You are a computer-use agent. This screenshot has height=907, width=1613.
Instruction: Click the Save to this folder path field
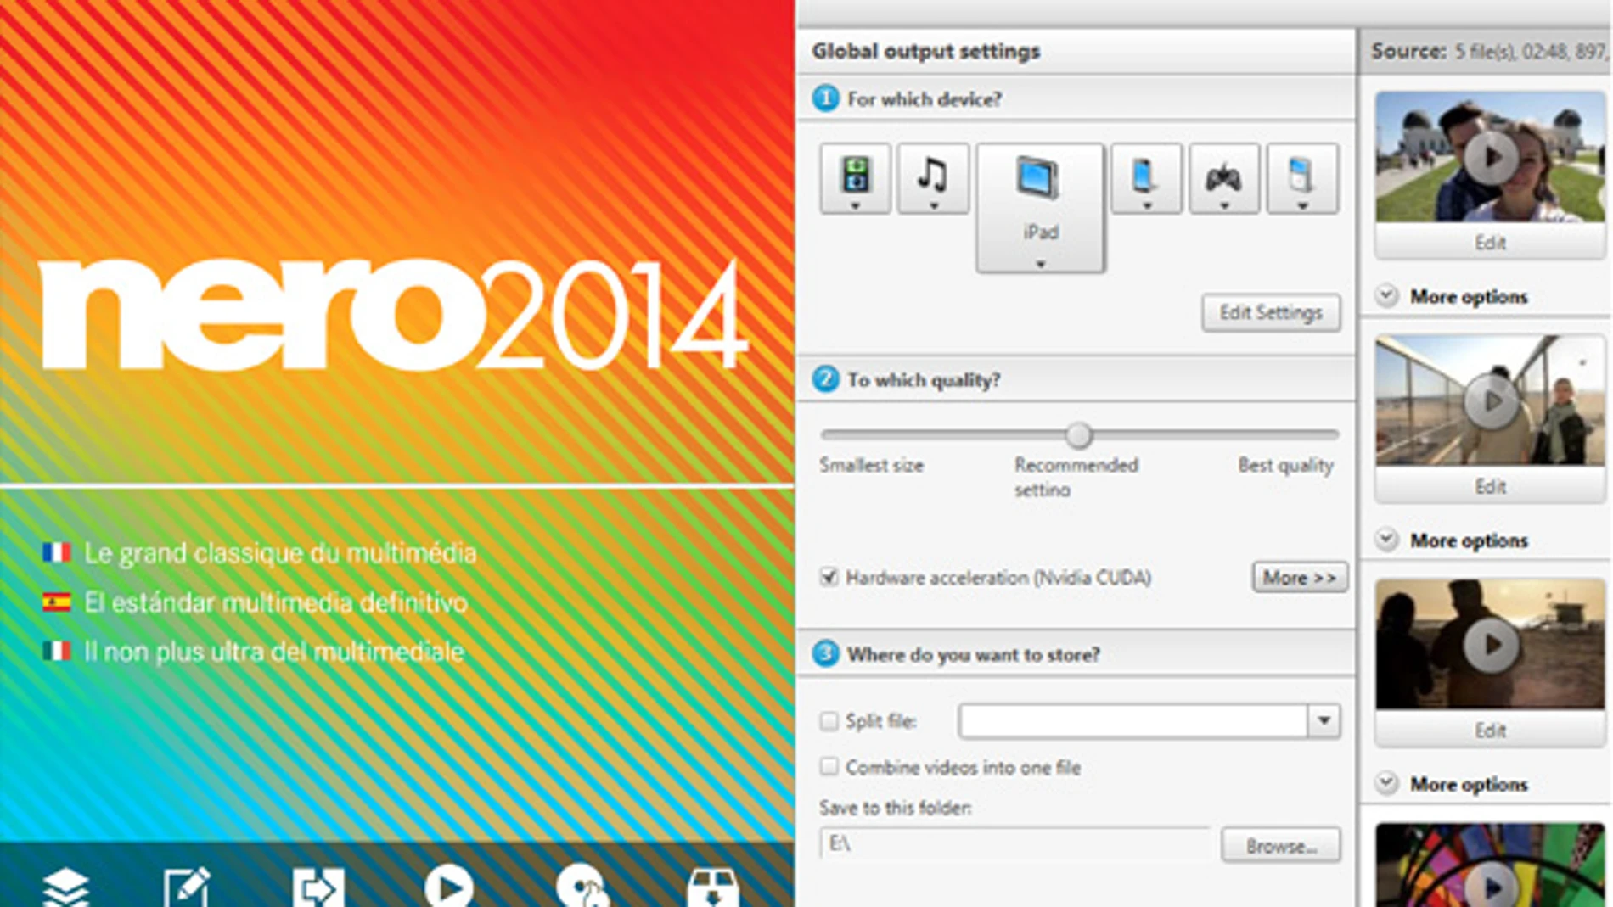pyautogui.click(x=1015, y=843)
